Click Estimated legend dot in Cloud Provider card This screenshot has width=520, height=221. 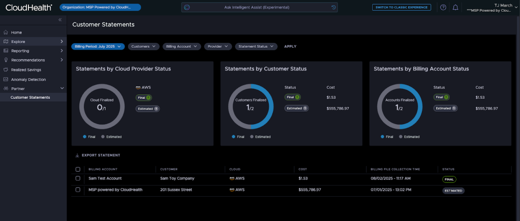coord(103,137)
